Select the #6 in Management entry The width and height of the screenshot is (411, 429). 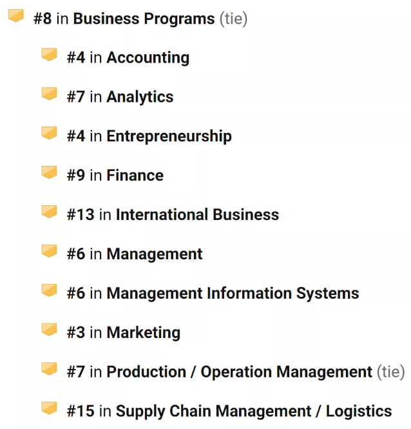tap(135, 254)
